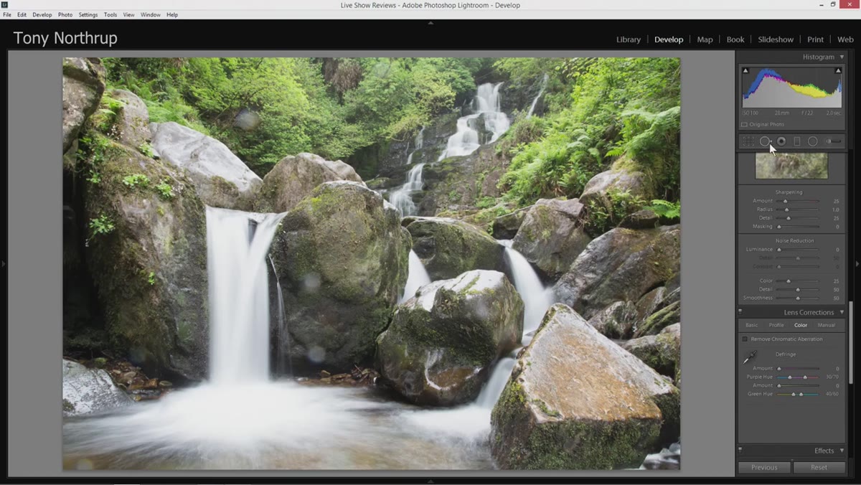Select the Red Eye Correction tool

[x=781, y=141]
